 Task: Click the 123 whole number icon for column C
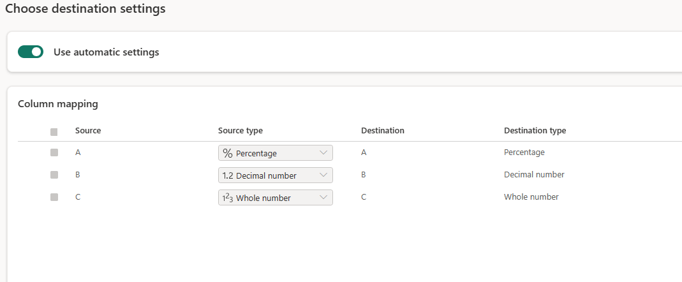coord(228,198)
